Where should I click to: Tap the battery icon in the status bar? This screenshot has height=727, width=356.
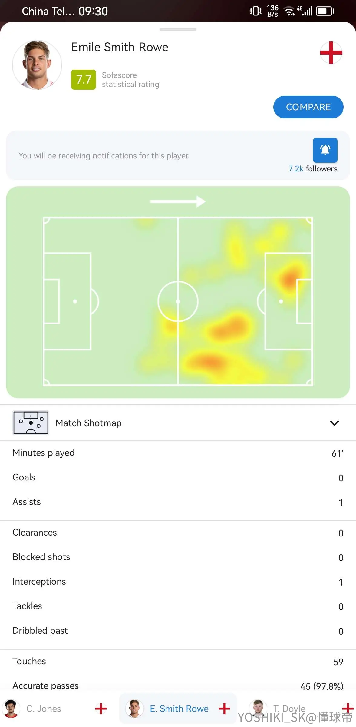(325, 11)
